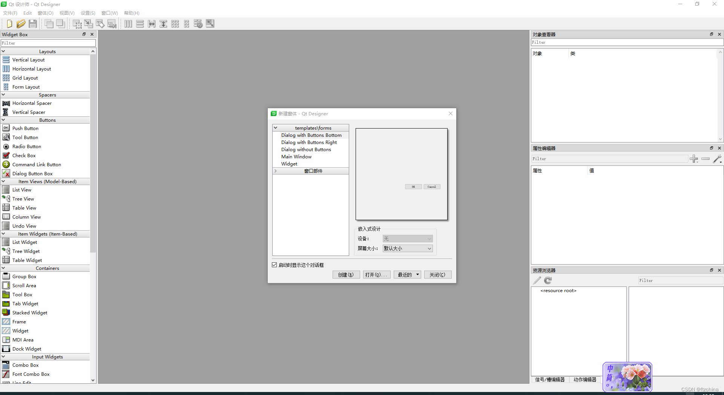Viewport: 724px width, 395px height.
Task: Click Lay Out Vertically in Splitter icon
Action: pos(163,24)
